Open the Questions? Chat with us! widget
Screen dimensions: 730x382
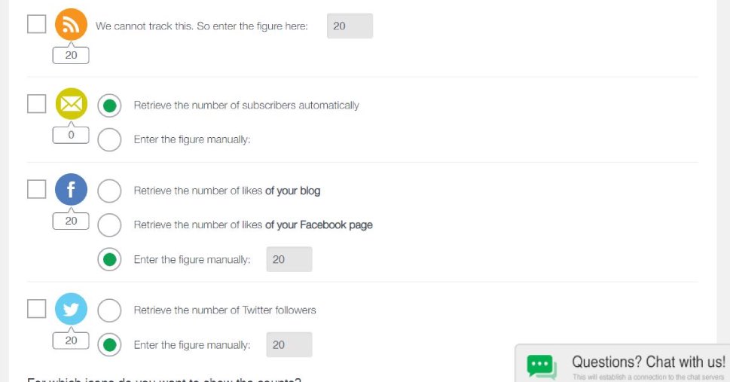[623, 363]
